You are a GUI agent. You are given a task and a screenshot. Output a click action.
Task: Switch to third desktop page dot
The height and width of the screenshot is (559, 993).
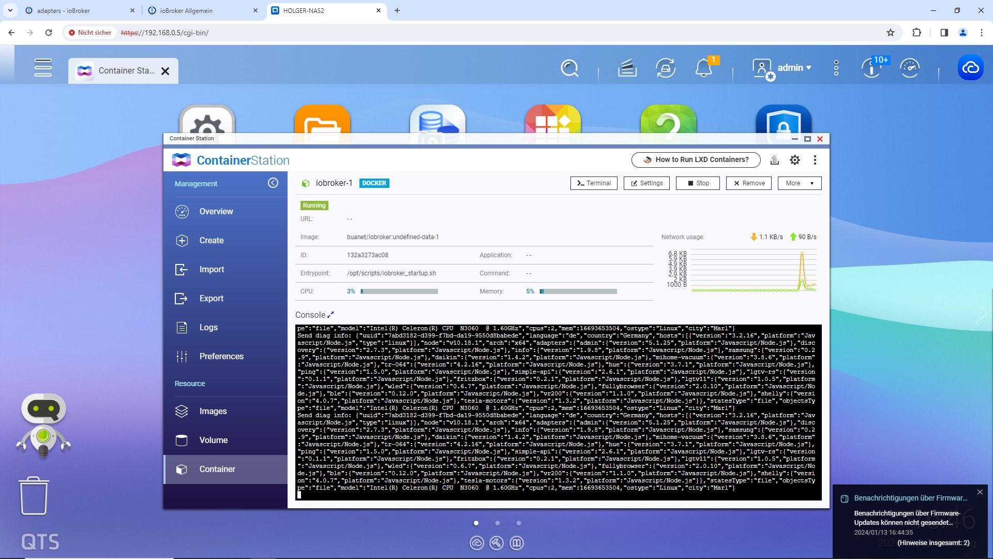pos(519,523)
